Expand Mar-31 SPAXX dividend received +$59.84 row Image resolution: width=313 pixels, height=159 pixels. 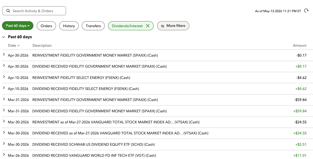pos(4,110)
